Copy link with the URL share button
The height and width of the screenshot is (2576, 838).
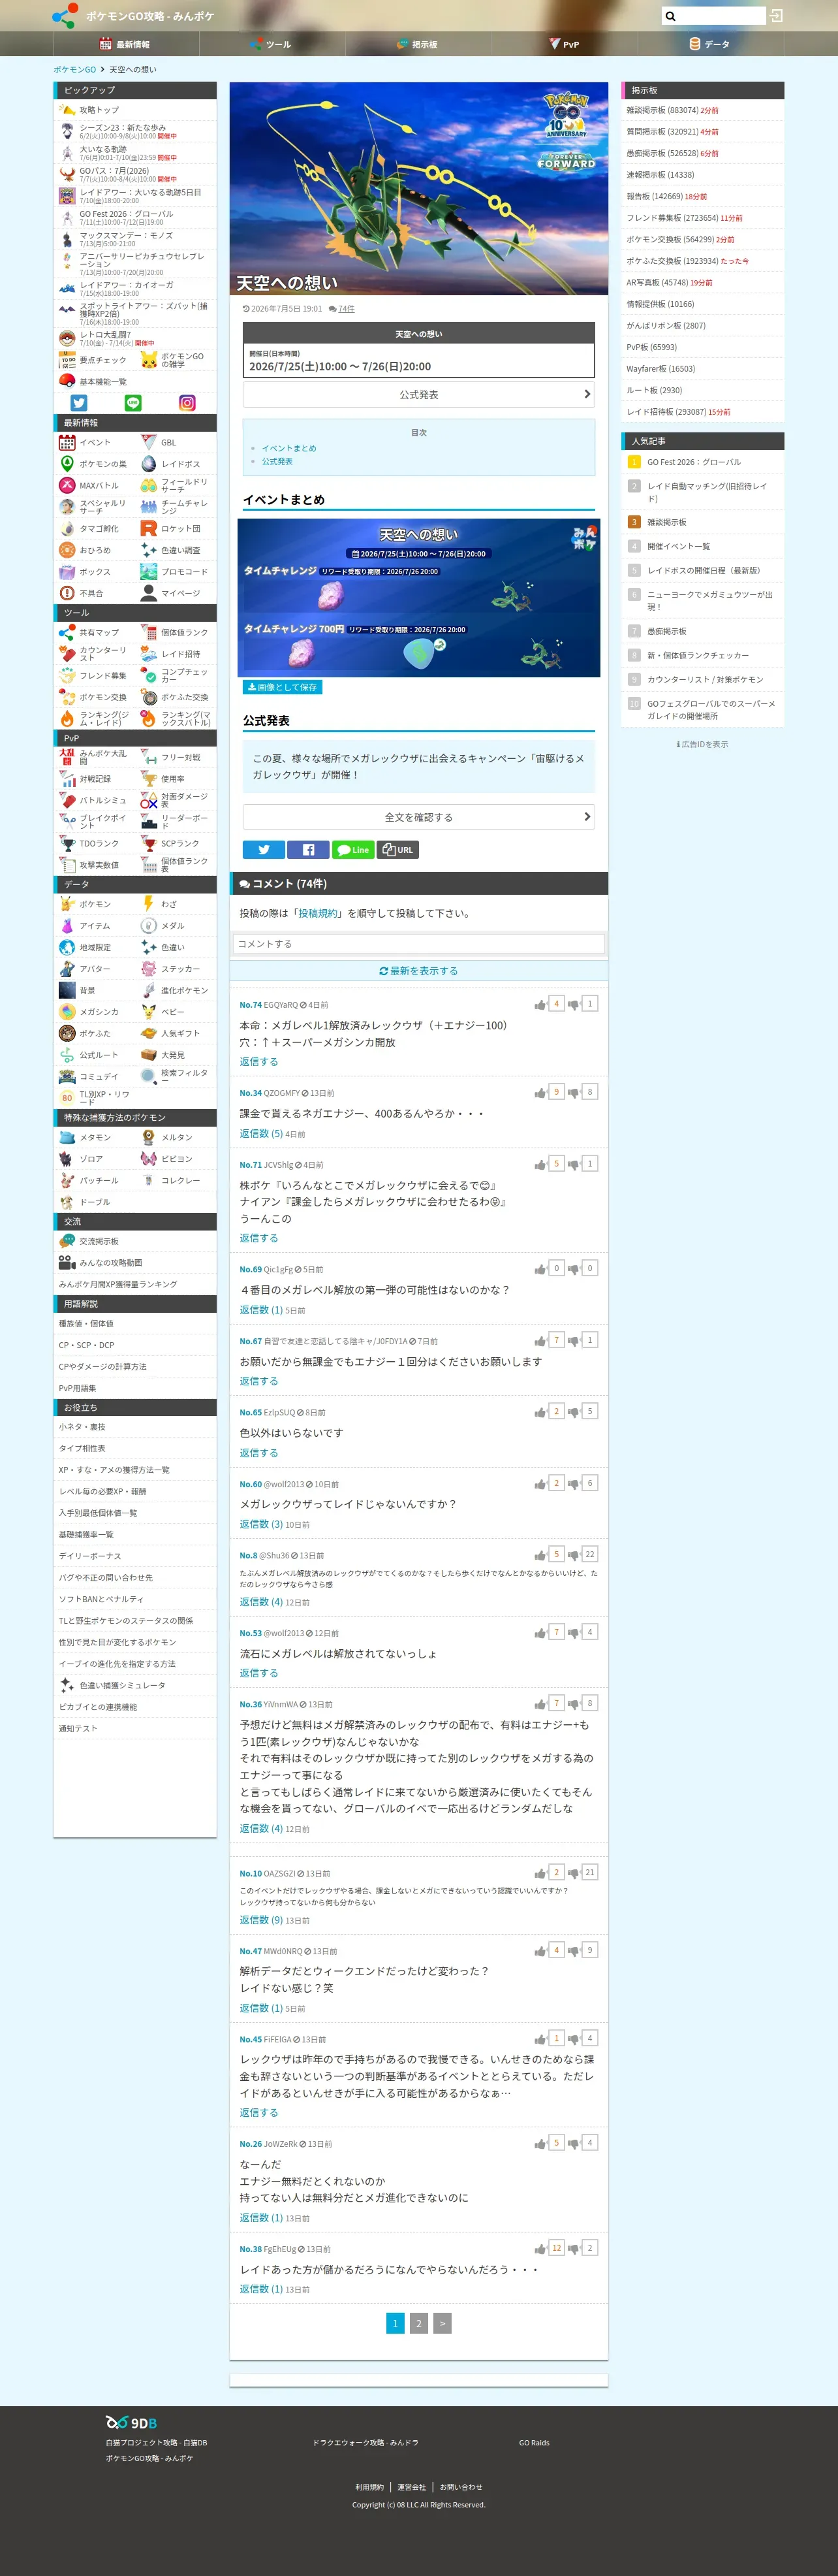click(397, 850)
